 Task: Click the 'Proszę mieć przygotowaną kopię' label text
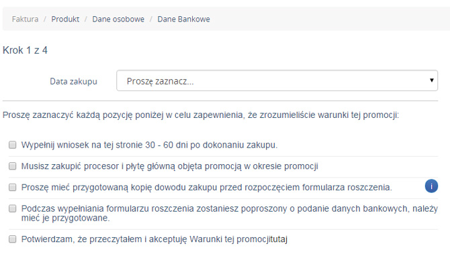coord(207,187)
